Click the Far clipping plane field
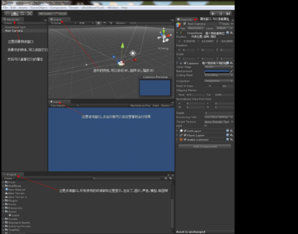This screenshot has height=234, width=298. (x=224, y=95)
